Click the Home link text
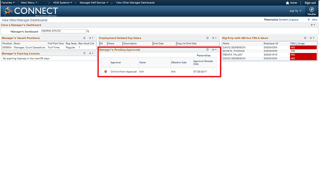The height and width of the screenshot is (180, 320). 293,3
